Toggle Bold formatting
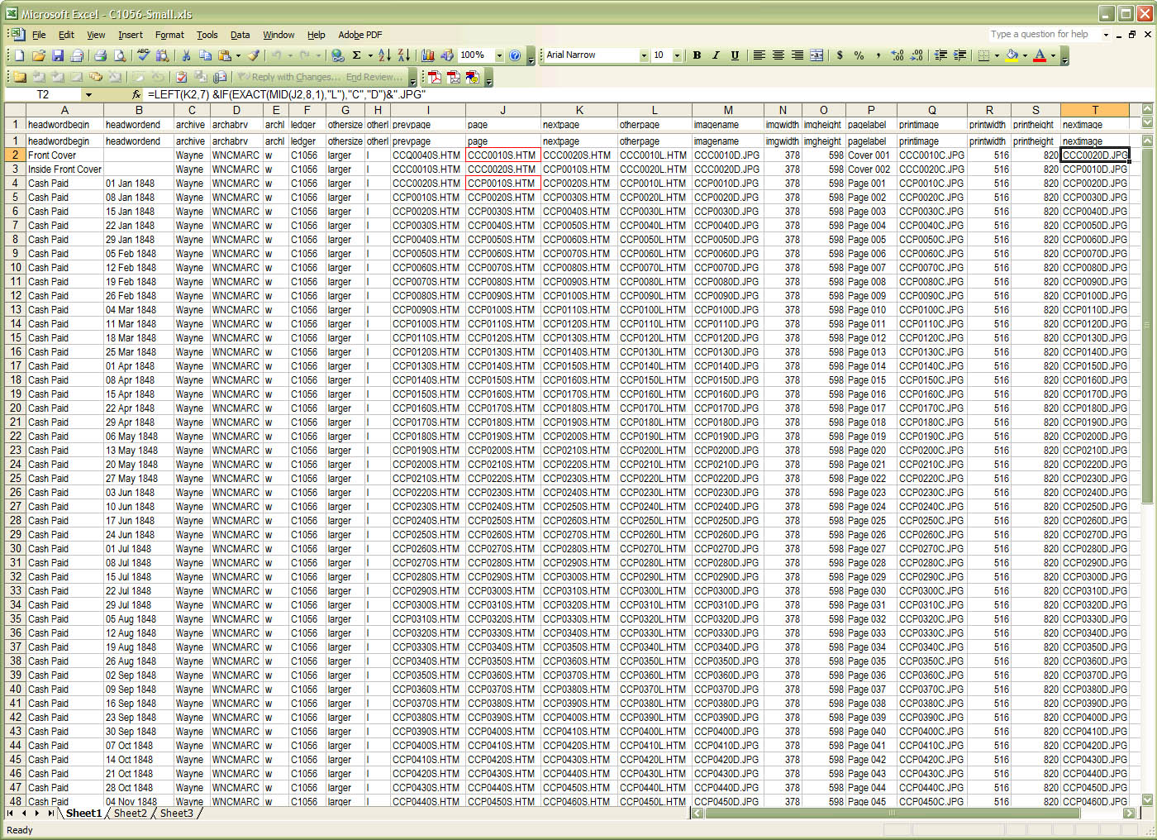The image size is (1157, 840). click(x=697, y=55)
